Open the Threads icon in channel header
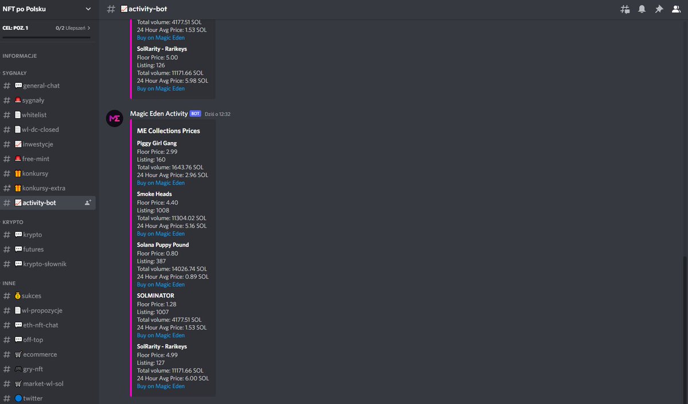 625,9
